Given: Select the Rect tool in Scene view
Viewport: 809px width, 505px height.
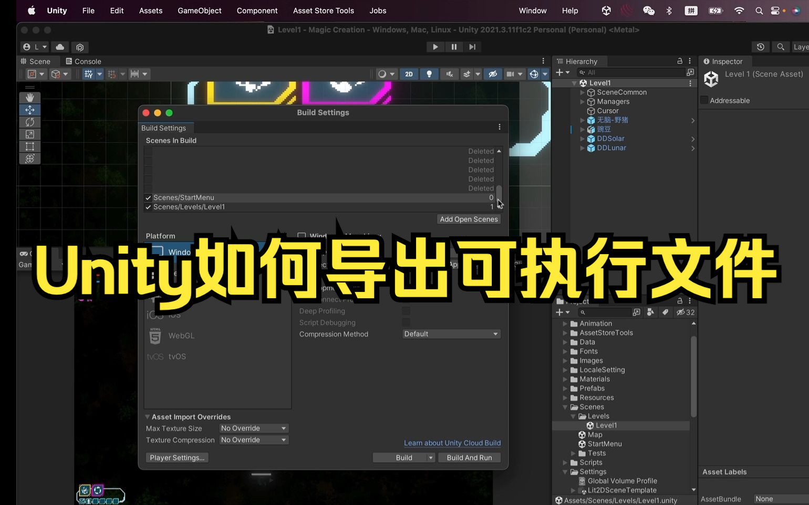Looking at the screenshot, I should click(x=30, y=146).
